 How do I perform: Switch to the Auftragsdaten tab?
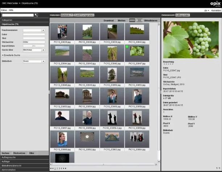[183, 15]
